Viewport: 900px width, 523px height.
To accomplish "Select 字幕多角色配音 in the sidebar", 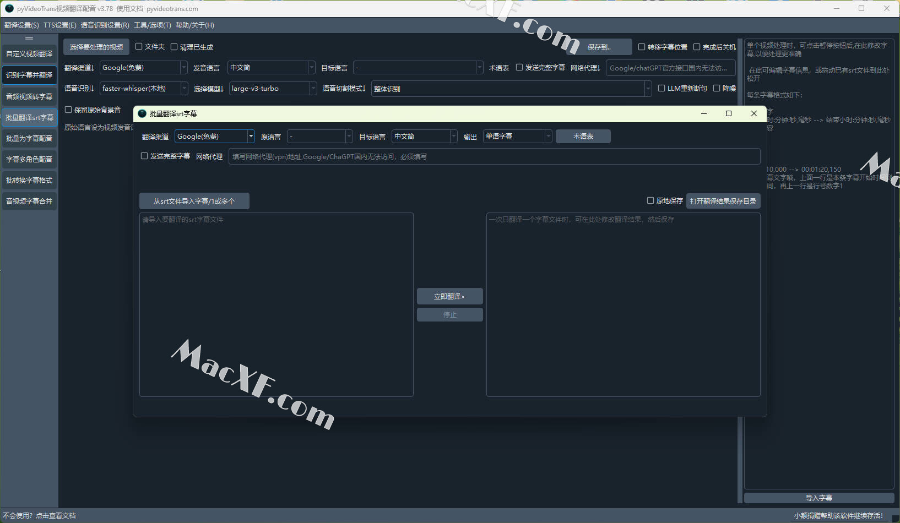I will [29, 160].
